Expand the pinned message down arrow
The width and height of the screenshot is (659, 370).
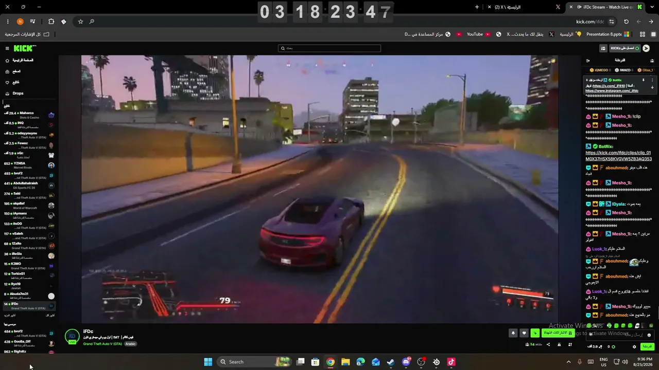(652, 87)
